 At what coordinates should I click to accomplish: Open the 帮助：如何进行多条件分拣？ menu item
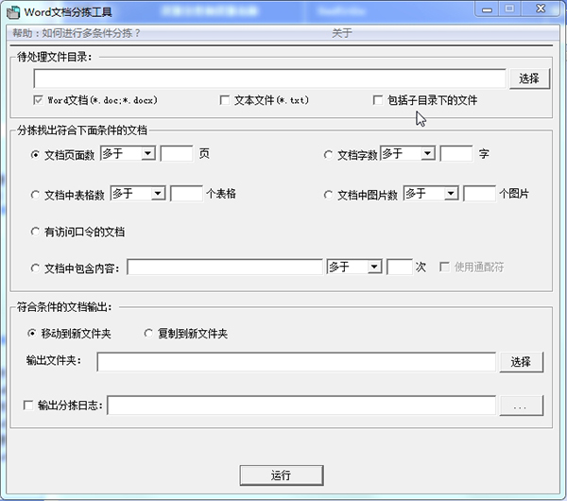(77, 33)
